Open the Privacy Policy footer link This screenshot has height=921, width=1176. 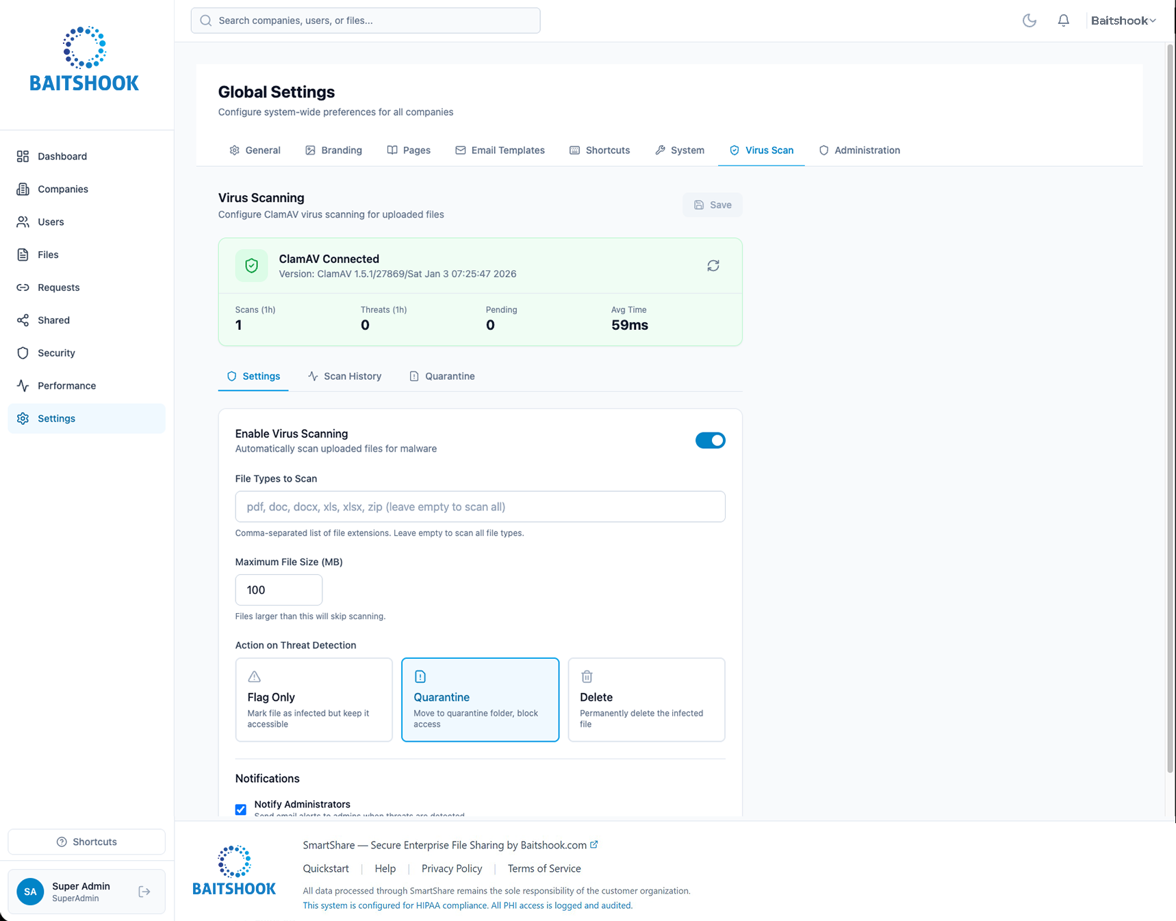click(451, 868)
